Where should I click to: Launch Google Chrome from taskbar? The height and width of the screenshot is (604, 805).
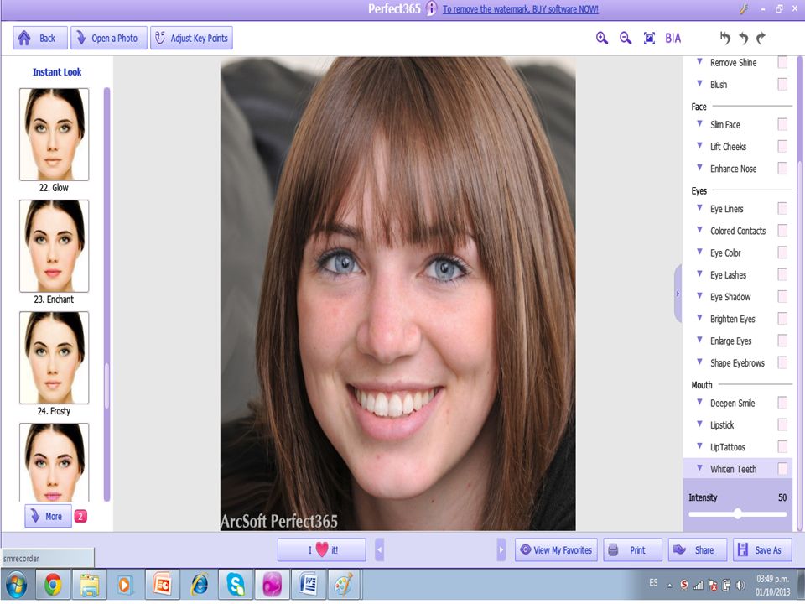[x=53, y=585]
